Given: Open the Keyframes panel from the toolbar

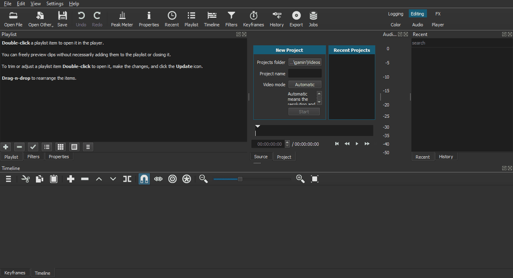Looking at the screenshot, I should coord(254,19).
